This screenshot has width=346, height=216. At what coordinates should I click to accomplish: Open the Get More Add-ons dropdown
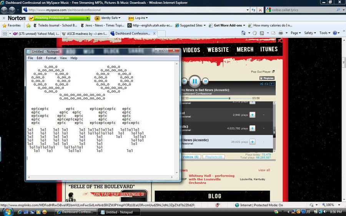pyautogui.click(x=244, y=26)
